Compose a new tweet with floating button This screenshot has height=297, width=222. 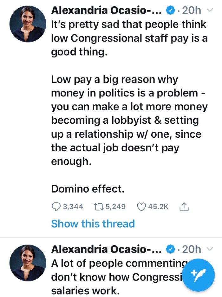pos(199,275)
